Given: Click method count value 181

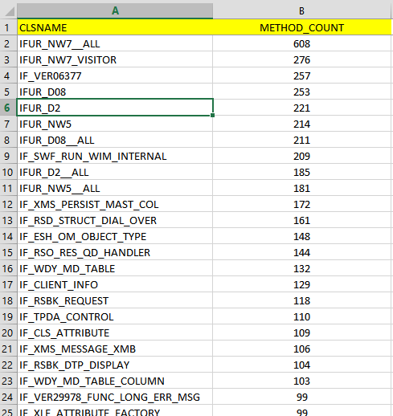Looking at the screenshot, I should (x=302, y=188).
